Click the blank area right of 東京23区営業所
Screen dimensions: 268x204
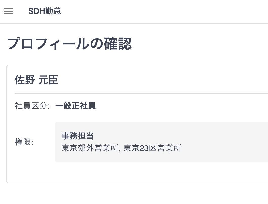pyautogui.click(x=223, y=148)
